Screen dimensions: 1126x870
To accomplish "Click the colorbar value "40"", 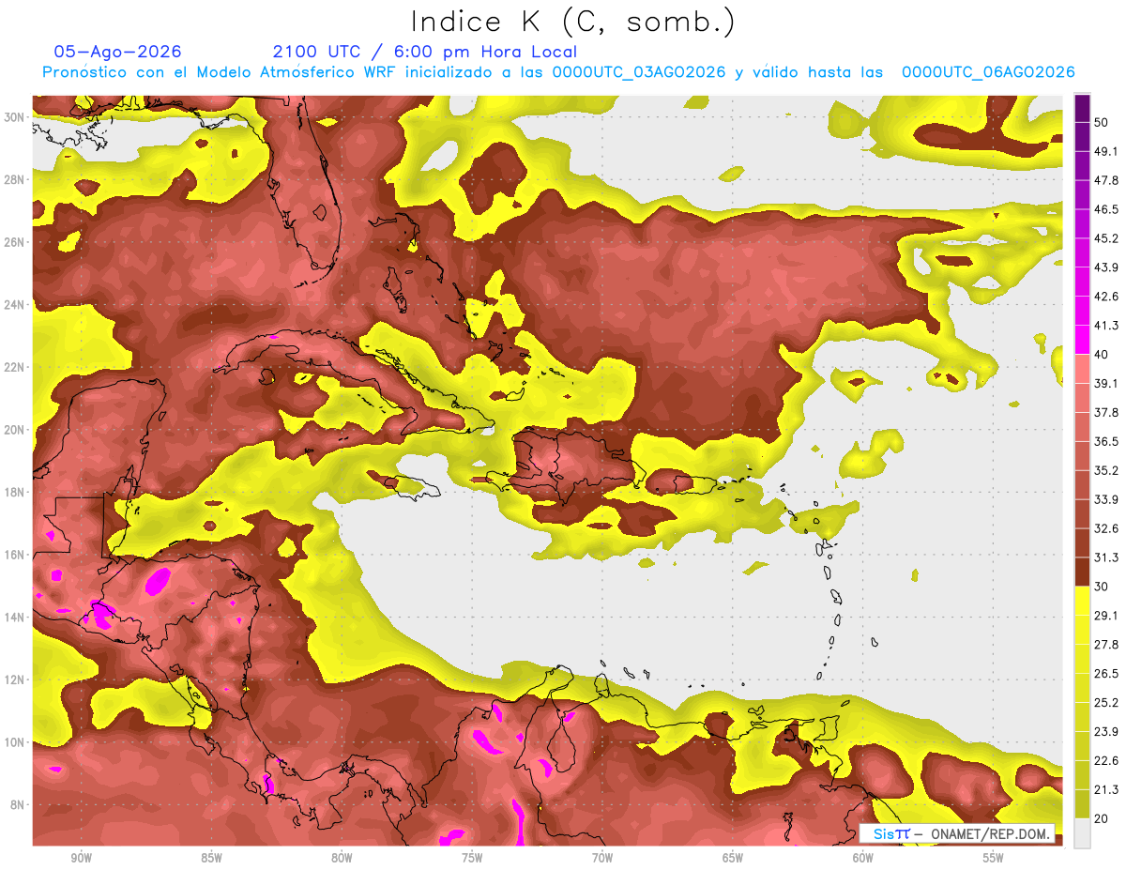I will point(1101,354).
